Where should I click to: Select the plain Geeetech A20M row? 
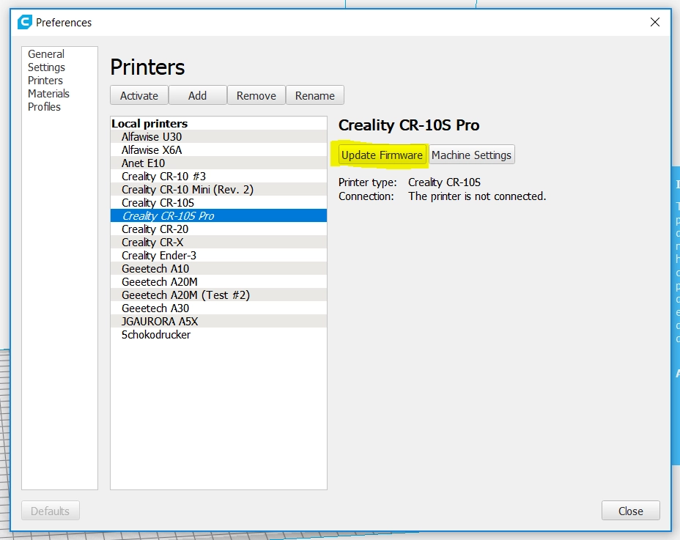point(218,282)
